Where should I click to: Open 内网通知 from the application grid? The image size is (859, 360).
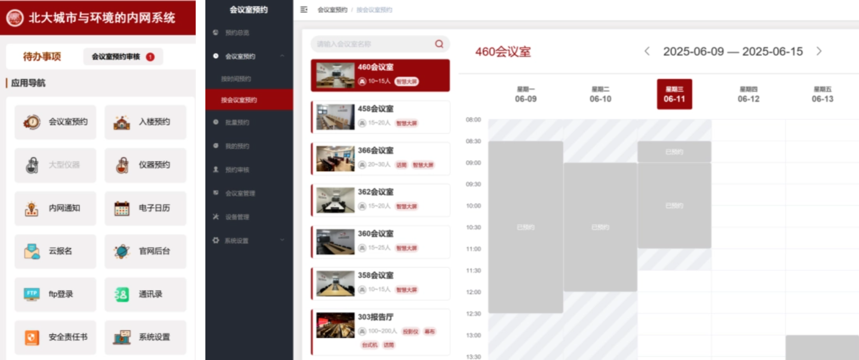pos(55,208)
